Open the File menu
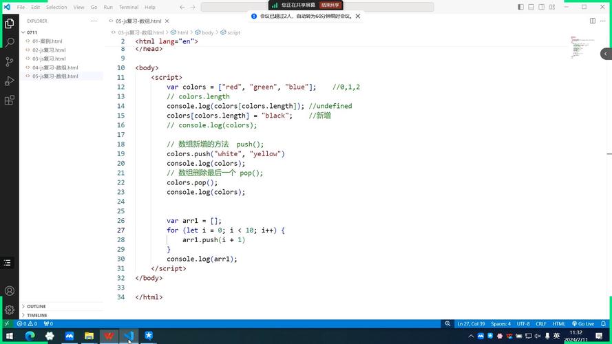The image size is (612, 344). [x=21, y=7]
